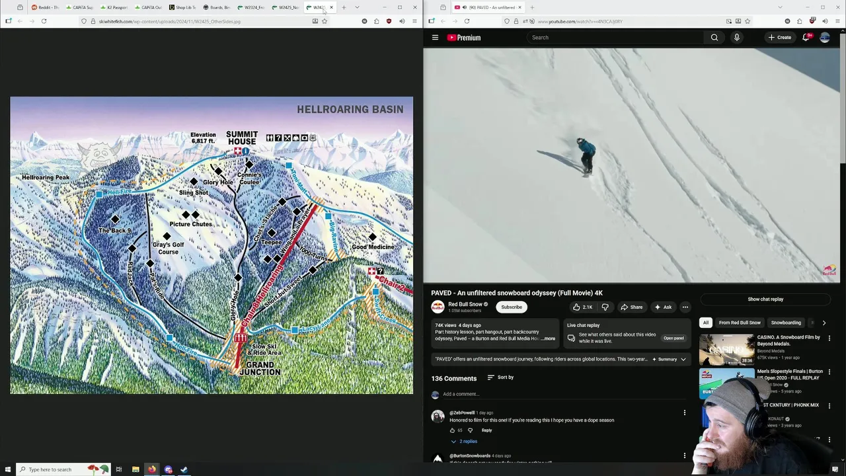The height and width of the screenshot is (476, 846).
Task: Open Firefox from the taskbar
Action: pyautogui.click(x=152, y=469)
